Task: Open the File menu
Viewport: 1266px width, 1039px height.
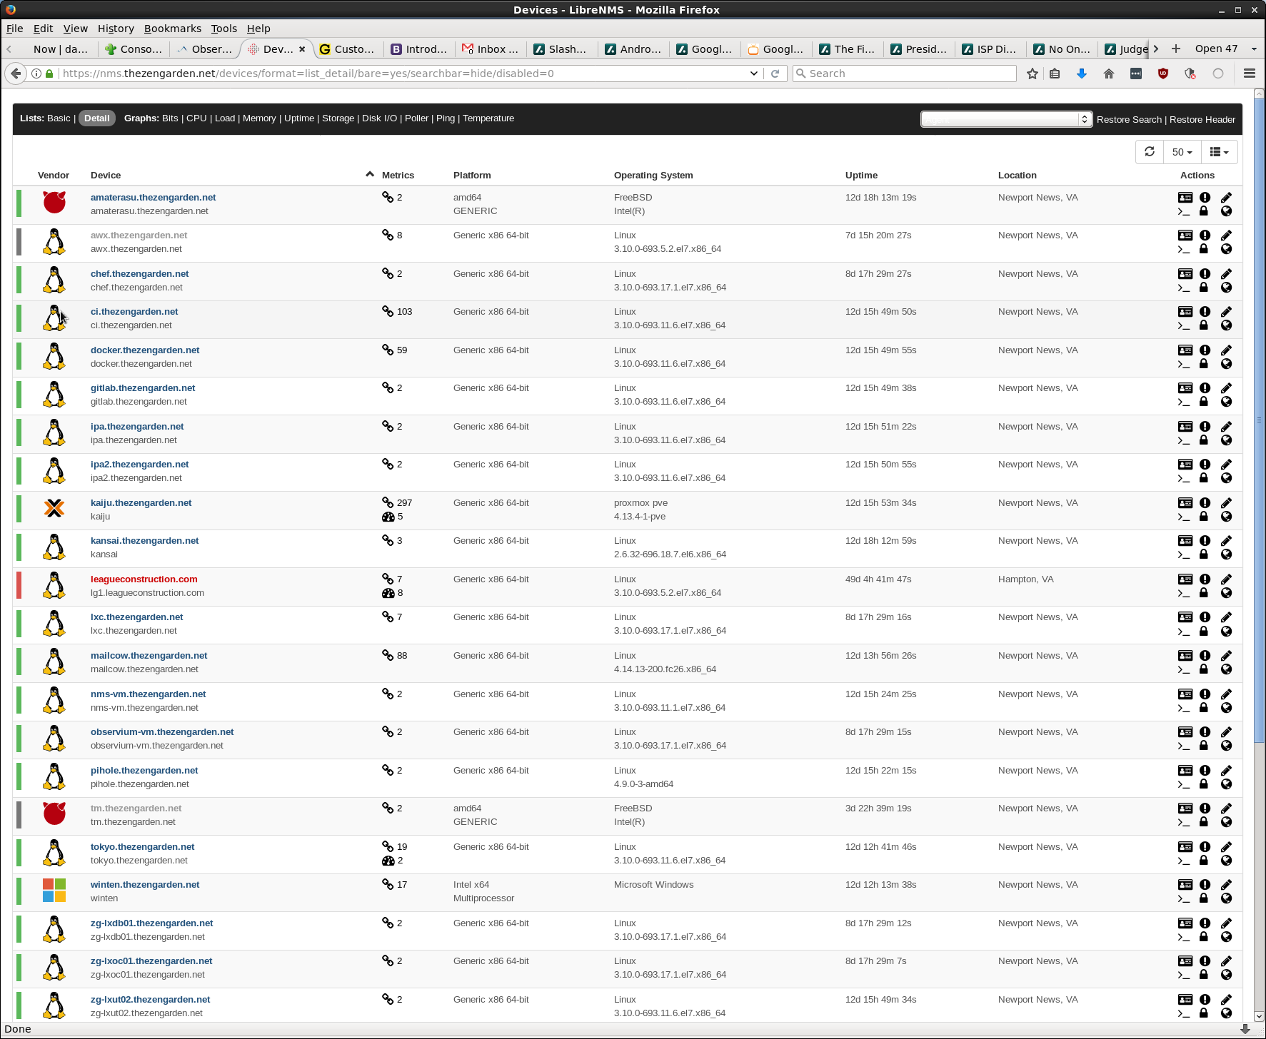Action: [15, 29]
